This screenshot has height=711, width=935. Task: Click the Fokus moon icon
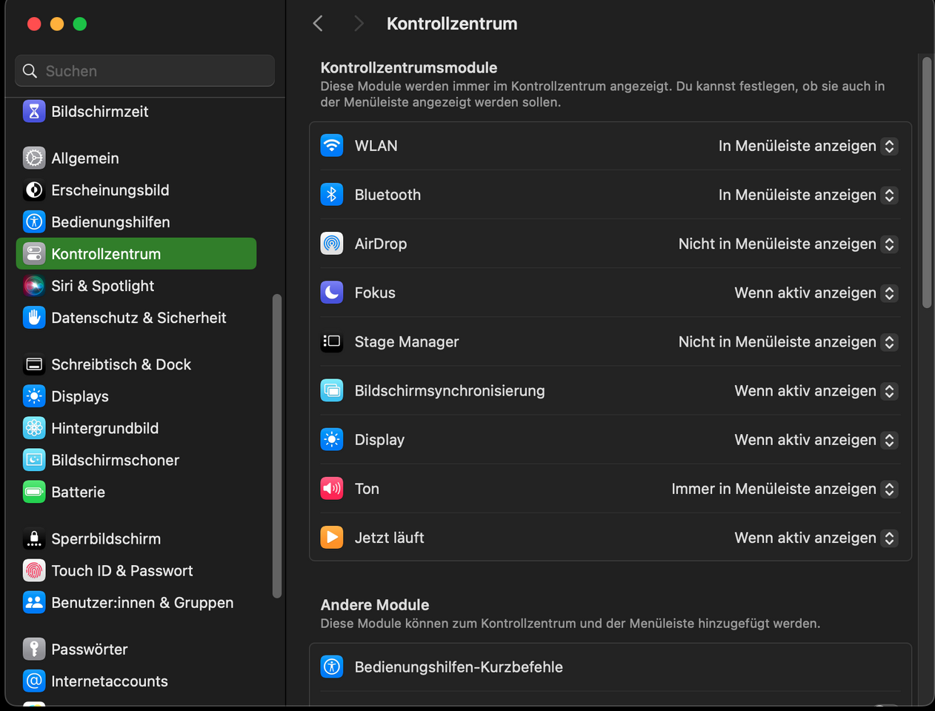pyautogui.click(x=332, y=293)
